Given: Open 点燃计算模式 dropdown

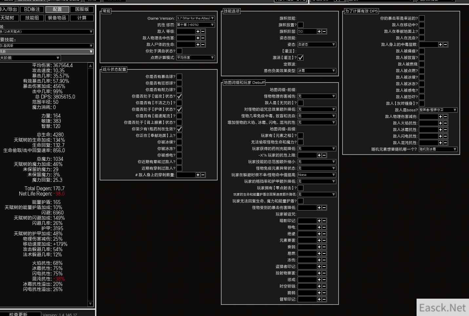Looking at the screenshot, I should [196, 58].
